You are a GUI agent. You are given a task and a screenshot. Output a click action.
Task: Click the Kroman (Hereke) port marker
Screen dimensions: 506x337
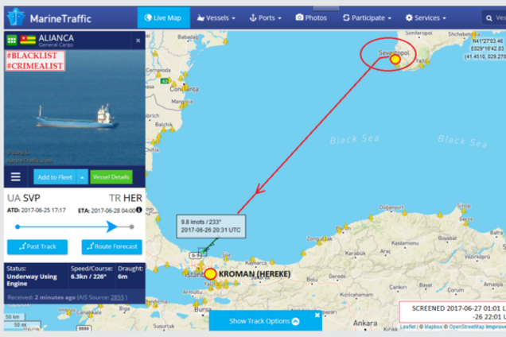click(210, 273)
